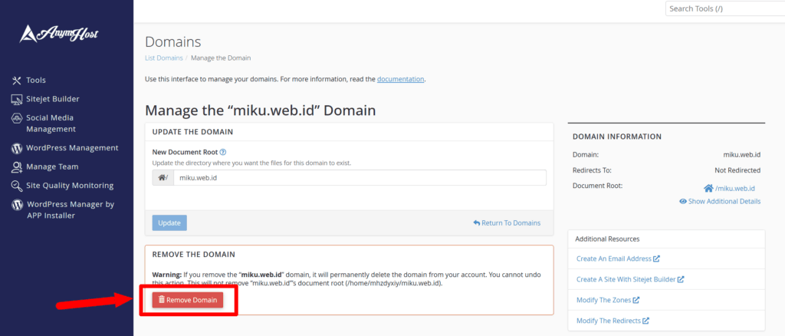This screenshot has width=785, height=336.
Task: Click 'Manage the Domain' breadcrumb text
Action: tap(221, 58)
